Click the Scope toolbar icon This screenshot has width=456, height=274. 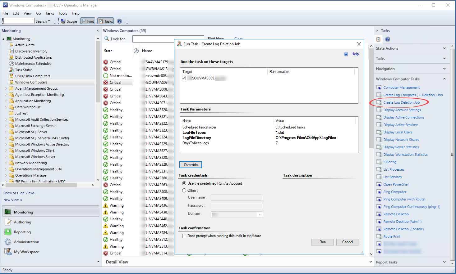click(x=63, y=21)
